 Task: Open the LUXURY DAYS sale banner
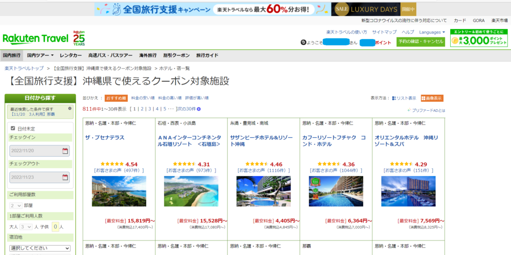[374, 9]
